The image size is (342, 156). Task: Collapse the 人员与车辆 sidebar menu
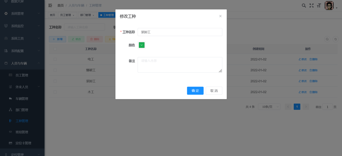point(22,63)
